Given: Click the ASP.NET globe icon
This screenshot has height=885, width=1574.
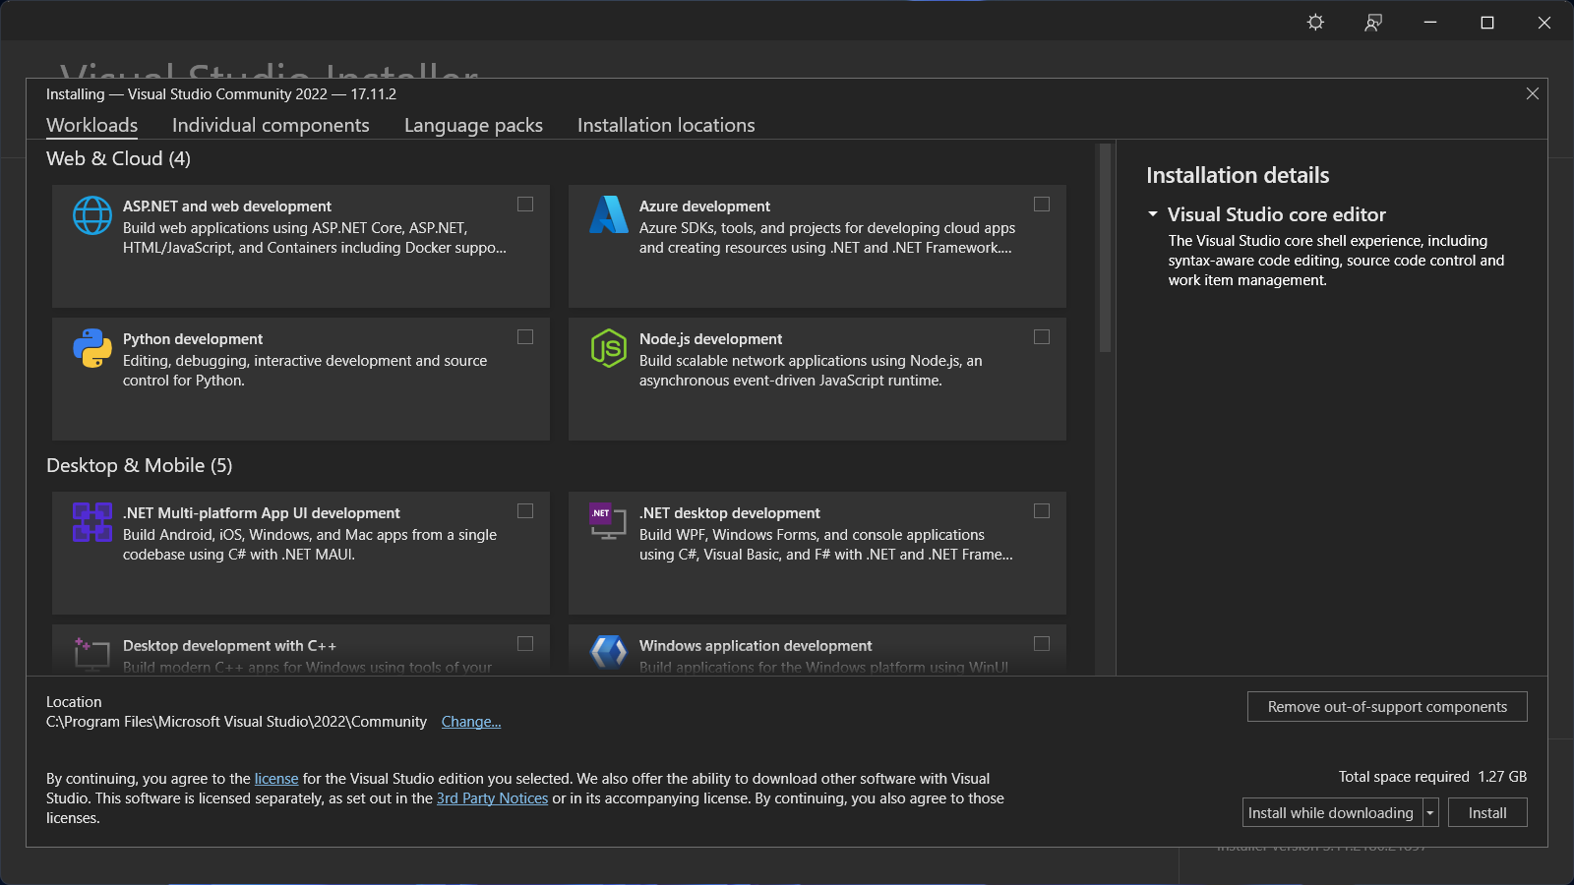Looking at the screenshot, I should click(x=92, y=215).
